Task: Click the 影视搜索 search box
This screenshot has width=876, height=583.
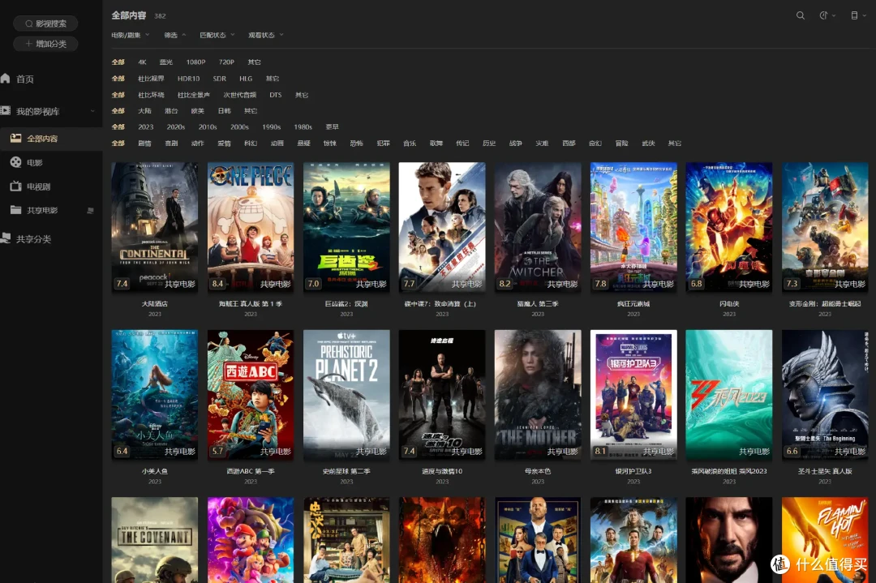Action: click(45, 24)
